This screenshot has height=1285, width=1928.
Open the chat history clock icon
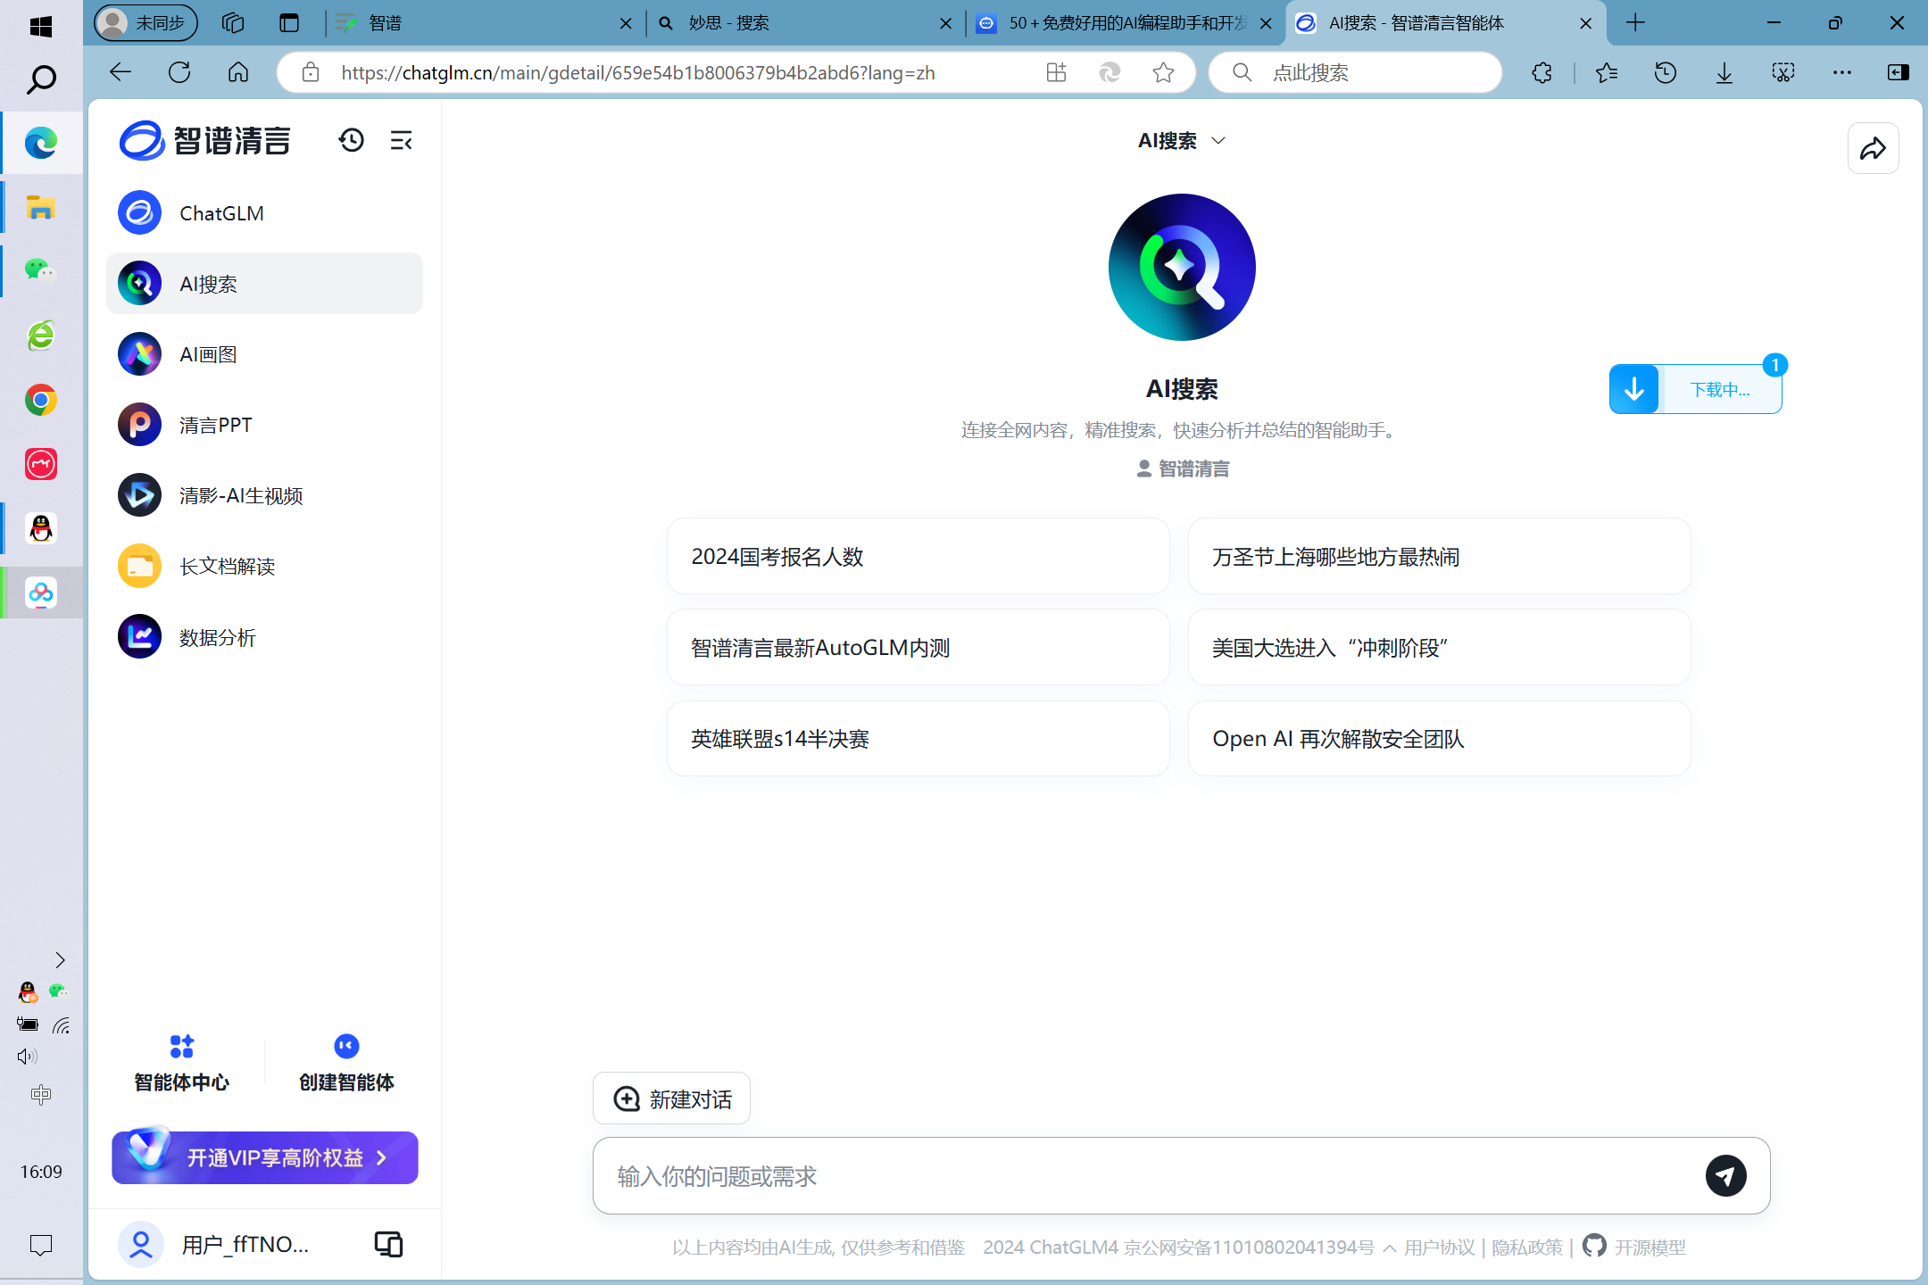point(351,140)
